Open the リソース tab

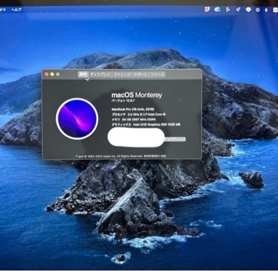click(157, 74)
